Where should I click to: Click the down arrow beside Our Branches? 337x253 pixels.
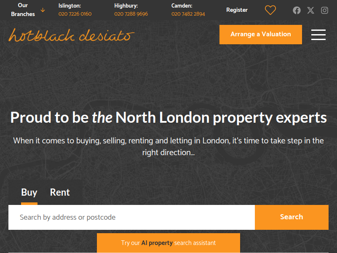[x=43, y=10]
